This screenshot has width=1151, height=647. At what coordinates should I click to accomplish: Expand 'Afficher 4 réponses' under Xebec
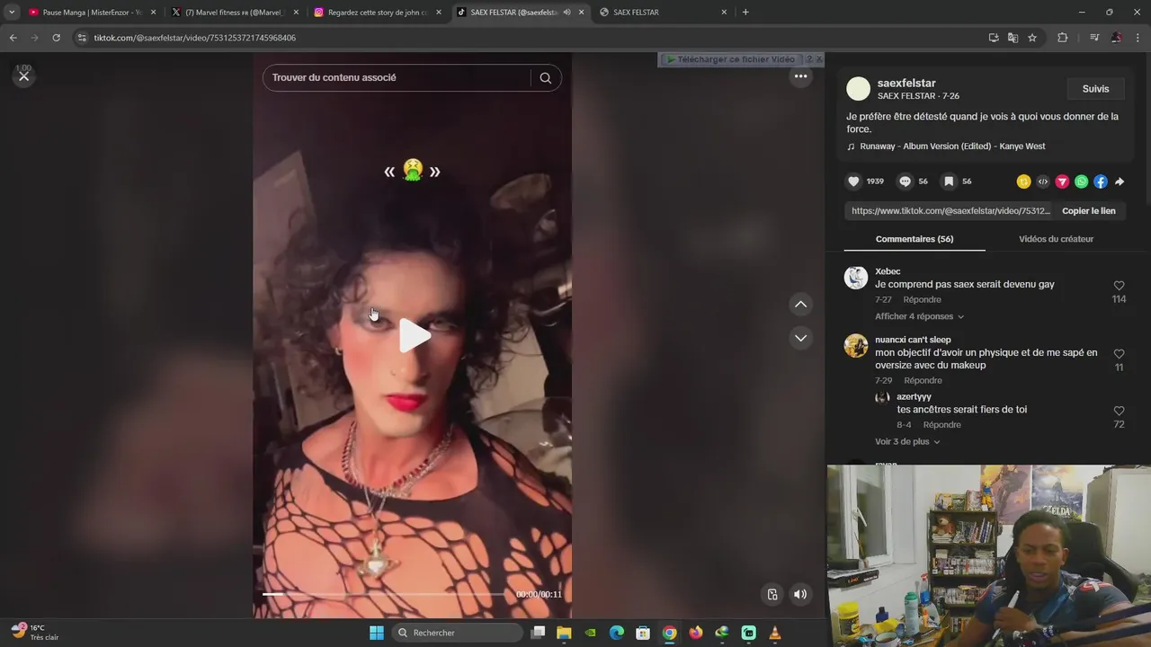[919, 316]
